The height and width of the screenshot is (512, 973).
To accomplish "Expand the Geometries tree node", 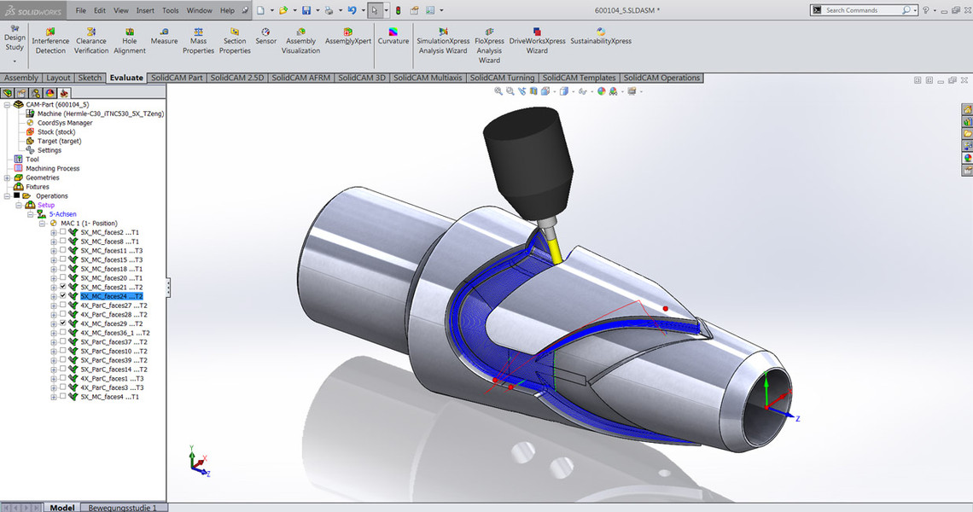I will pyautogui.click(x=6, y=177).
